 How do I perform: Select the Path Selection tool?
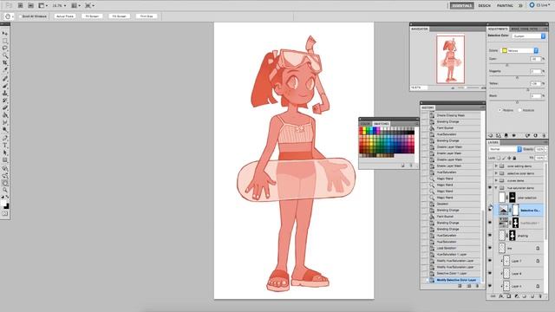click(5, 153)
